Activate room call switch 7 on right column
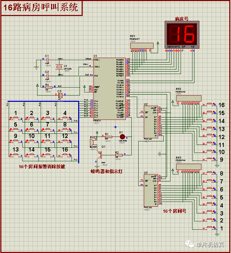231x253 pixels. 209,181
